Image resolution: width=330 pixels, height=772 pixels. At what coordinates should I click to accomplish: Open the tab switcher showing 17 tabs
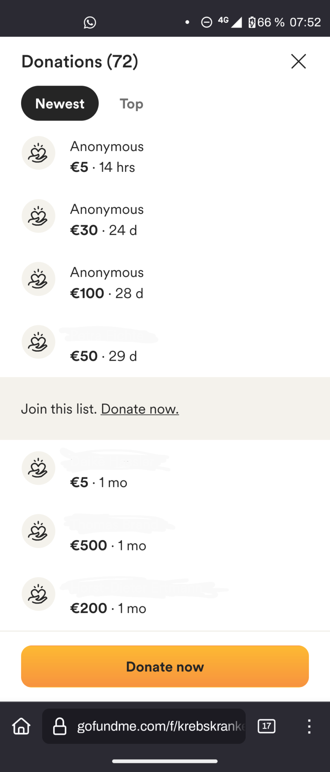coord(266,726)
